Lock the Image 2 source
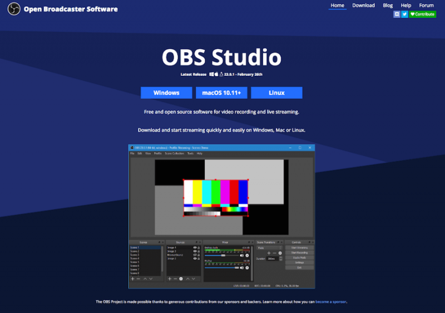This screenshot has height=313, width=445. coord(199,259)
